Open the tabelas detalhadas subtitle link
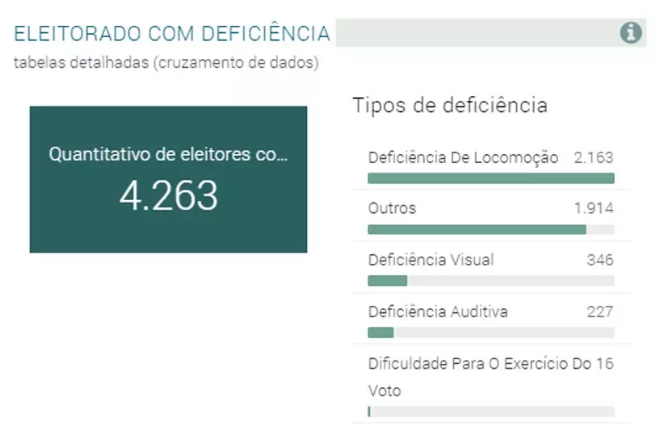This screenshot has height=443, width=664. tap(166, 63)
